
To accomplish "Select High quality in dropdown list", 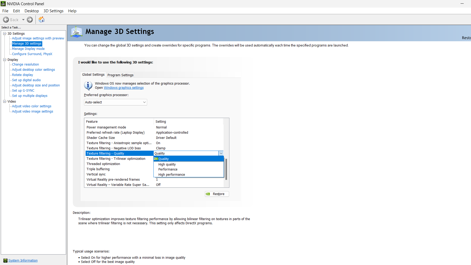I will 189,164.
